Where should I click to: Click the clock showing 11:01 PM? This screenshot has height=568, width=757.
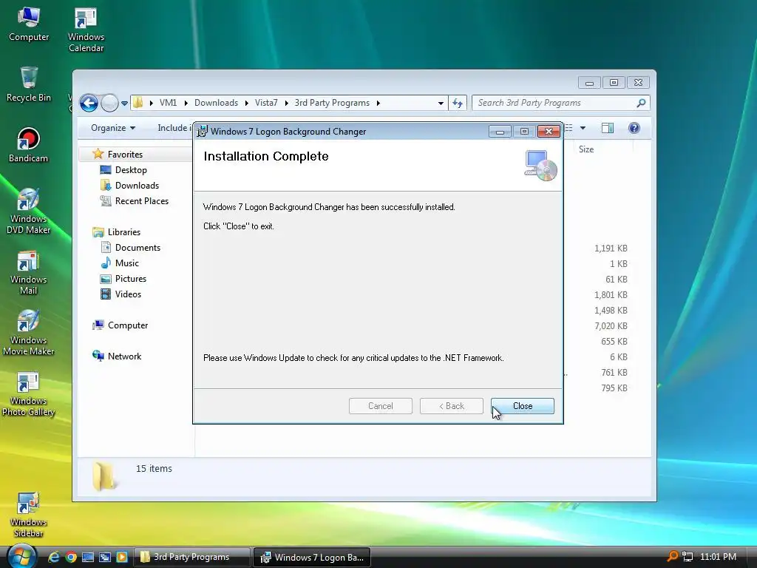(718, 557)
